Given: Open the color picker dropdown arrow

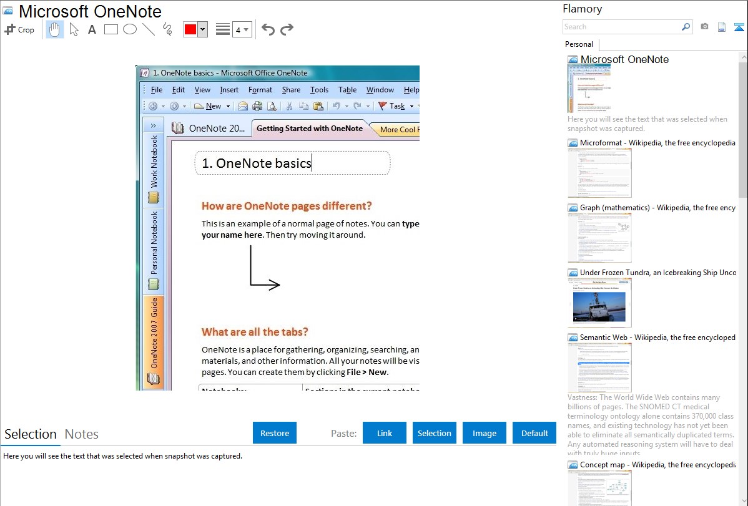Looking at the screenshot, I should pyautogui.click(x=203, y=29).
